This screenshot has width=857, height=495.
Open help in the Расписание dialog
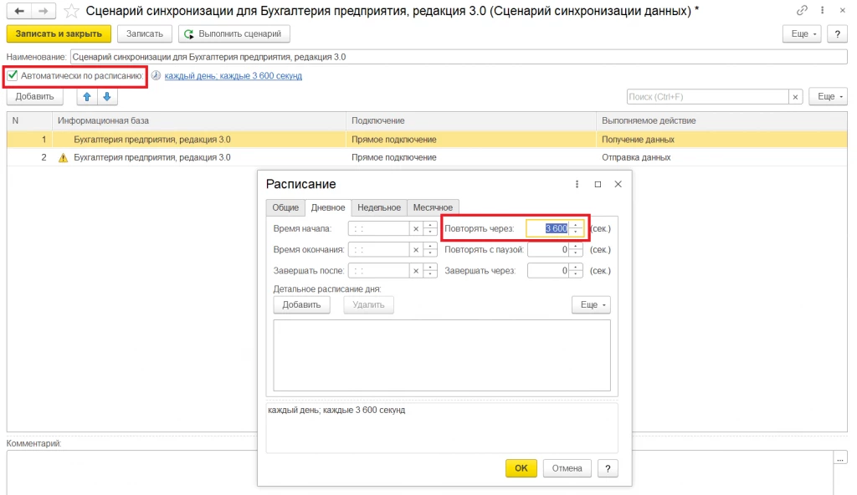pos(608,468)
